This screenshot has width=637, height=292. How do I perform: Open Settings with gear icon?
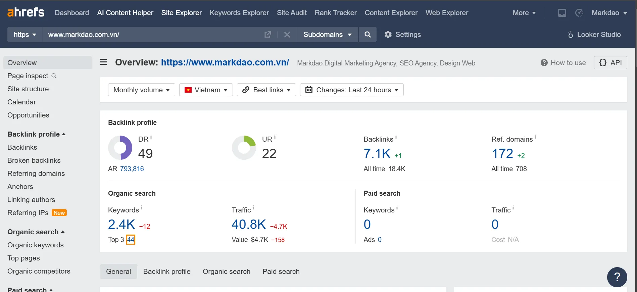click(403, 35)
